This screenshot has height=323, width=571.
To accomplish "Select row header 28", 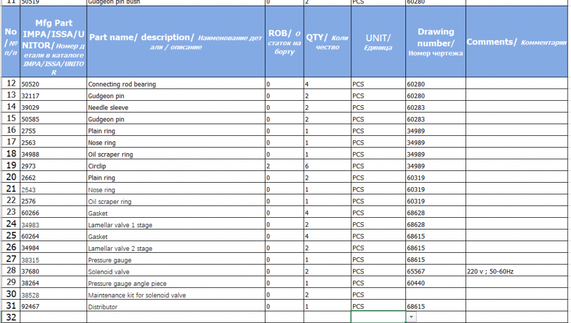I will pyautogui.click(x=11, y=272).
